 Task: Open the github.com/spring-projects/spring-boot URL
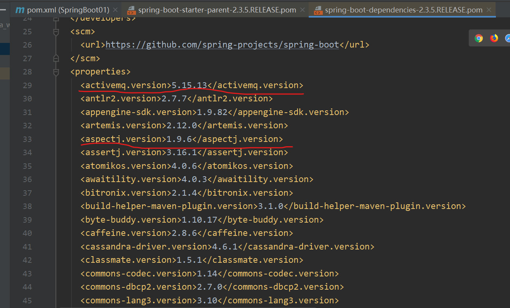[x=222, y=45]
